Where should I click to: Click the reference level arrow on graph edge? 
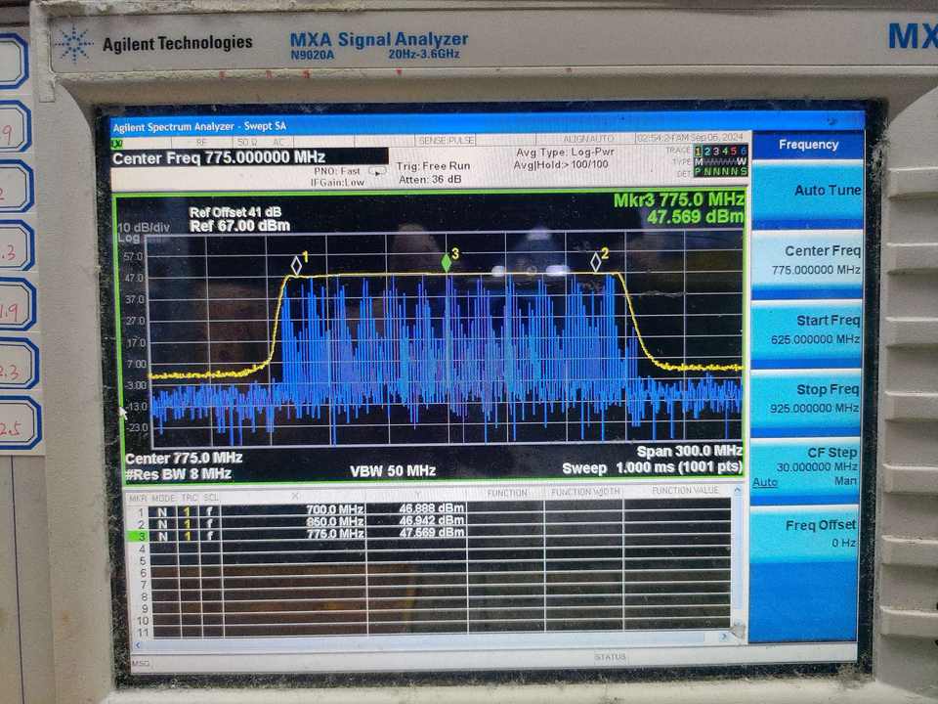point(123,413)
